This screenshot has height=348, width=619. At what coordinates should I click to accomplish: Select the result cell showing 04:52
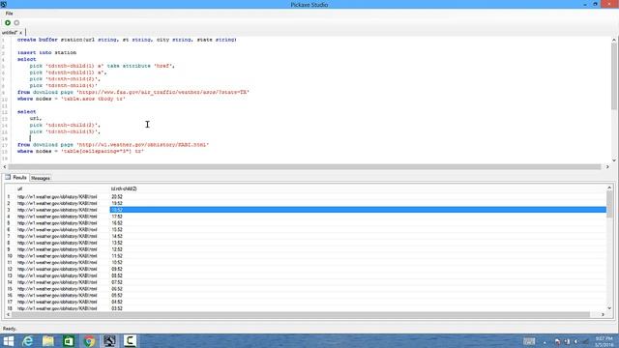click(358, 302)
